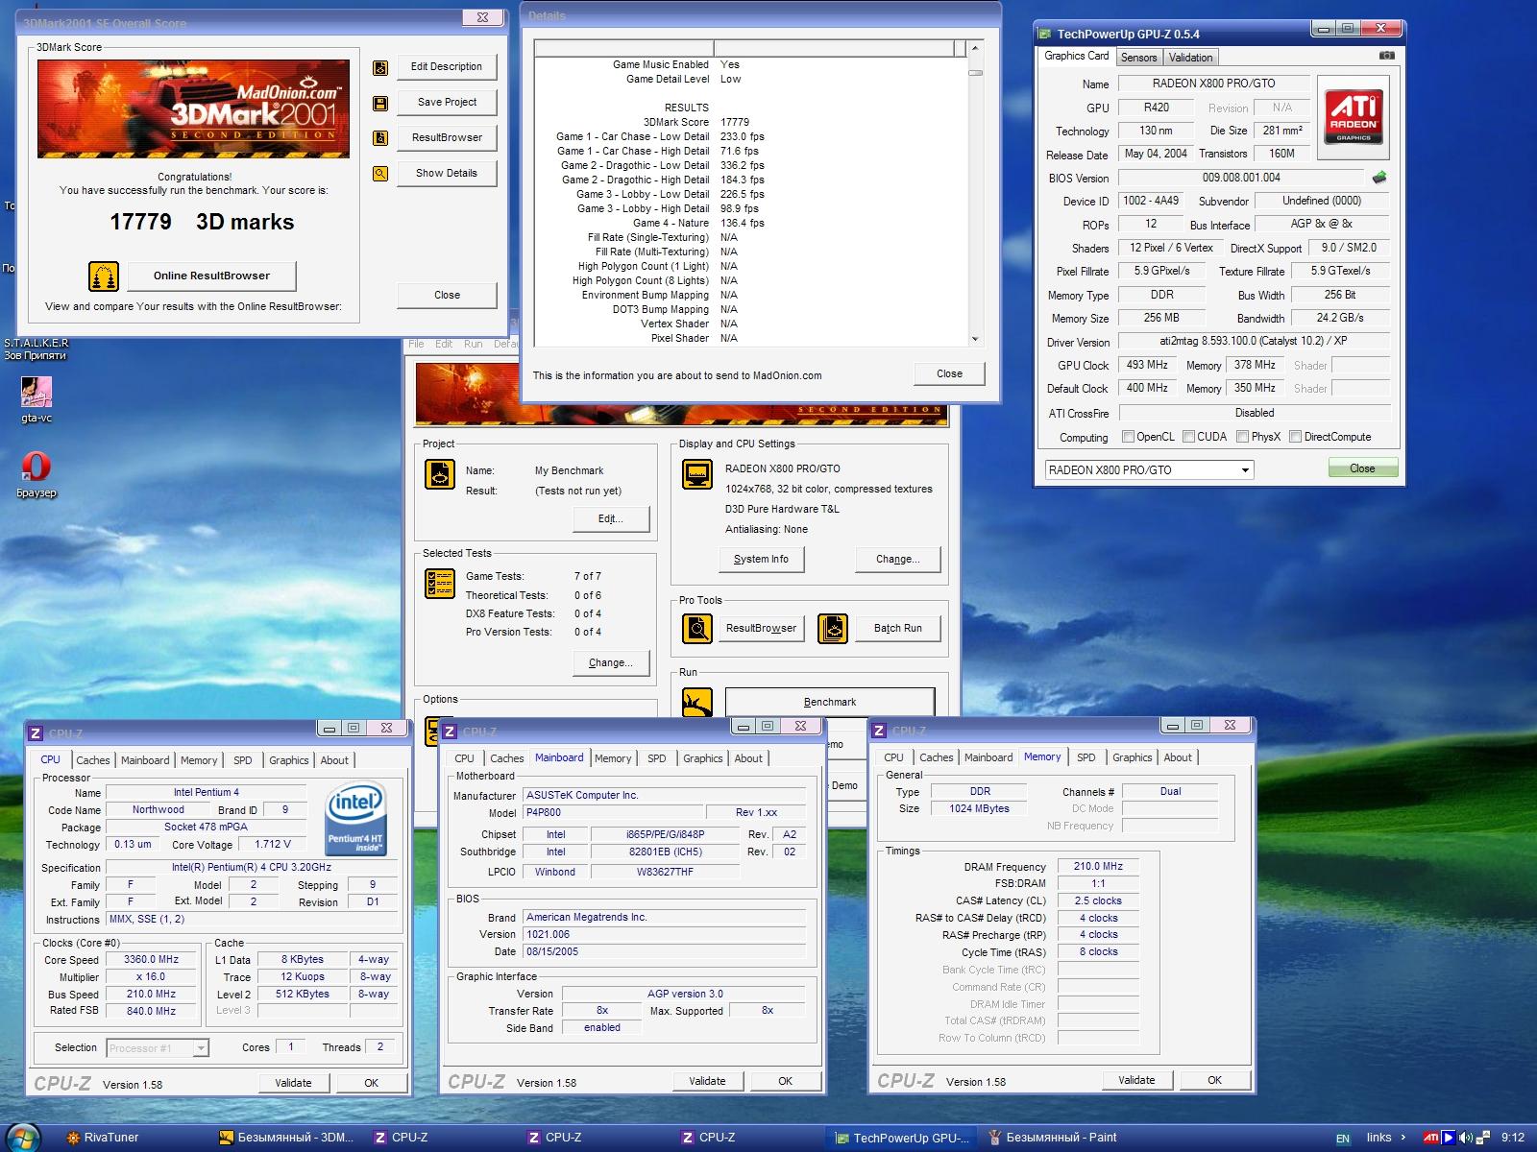Click the Intel Pentium 4 HT logo in CPU-Z
This screenshot has height=1152, width=1537.
point(356,819)
